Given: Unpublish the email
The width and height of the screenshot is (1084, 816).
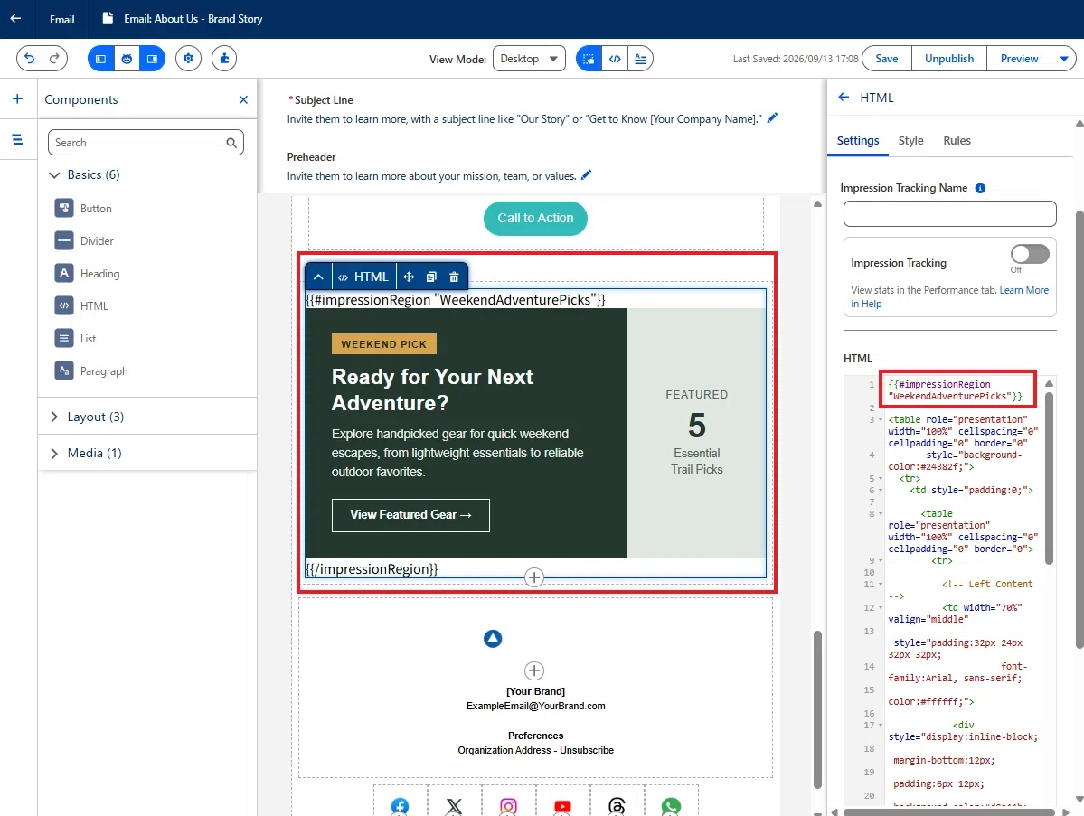Looking at the screenshot, I should pos(949,59).
